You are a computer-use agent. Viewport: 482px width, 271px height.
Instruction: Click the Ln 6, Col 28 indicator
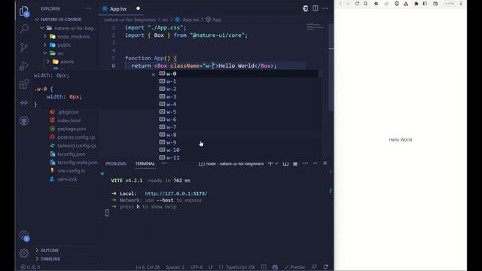148,267
